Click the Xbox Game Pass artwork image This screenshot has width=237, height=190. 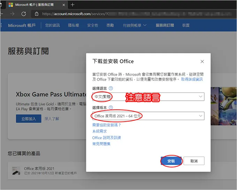coord(224,106)
